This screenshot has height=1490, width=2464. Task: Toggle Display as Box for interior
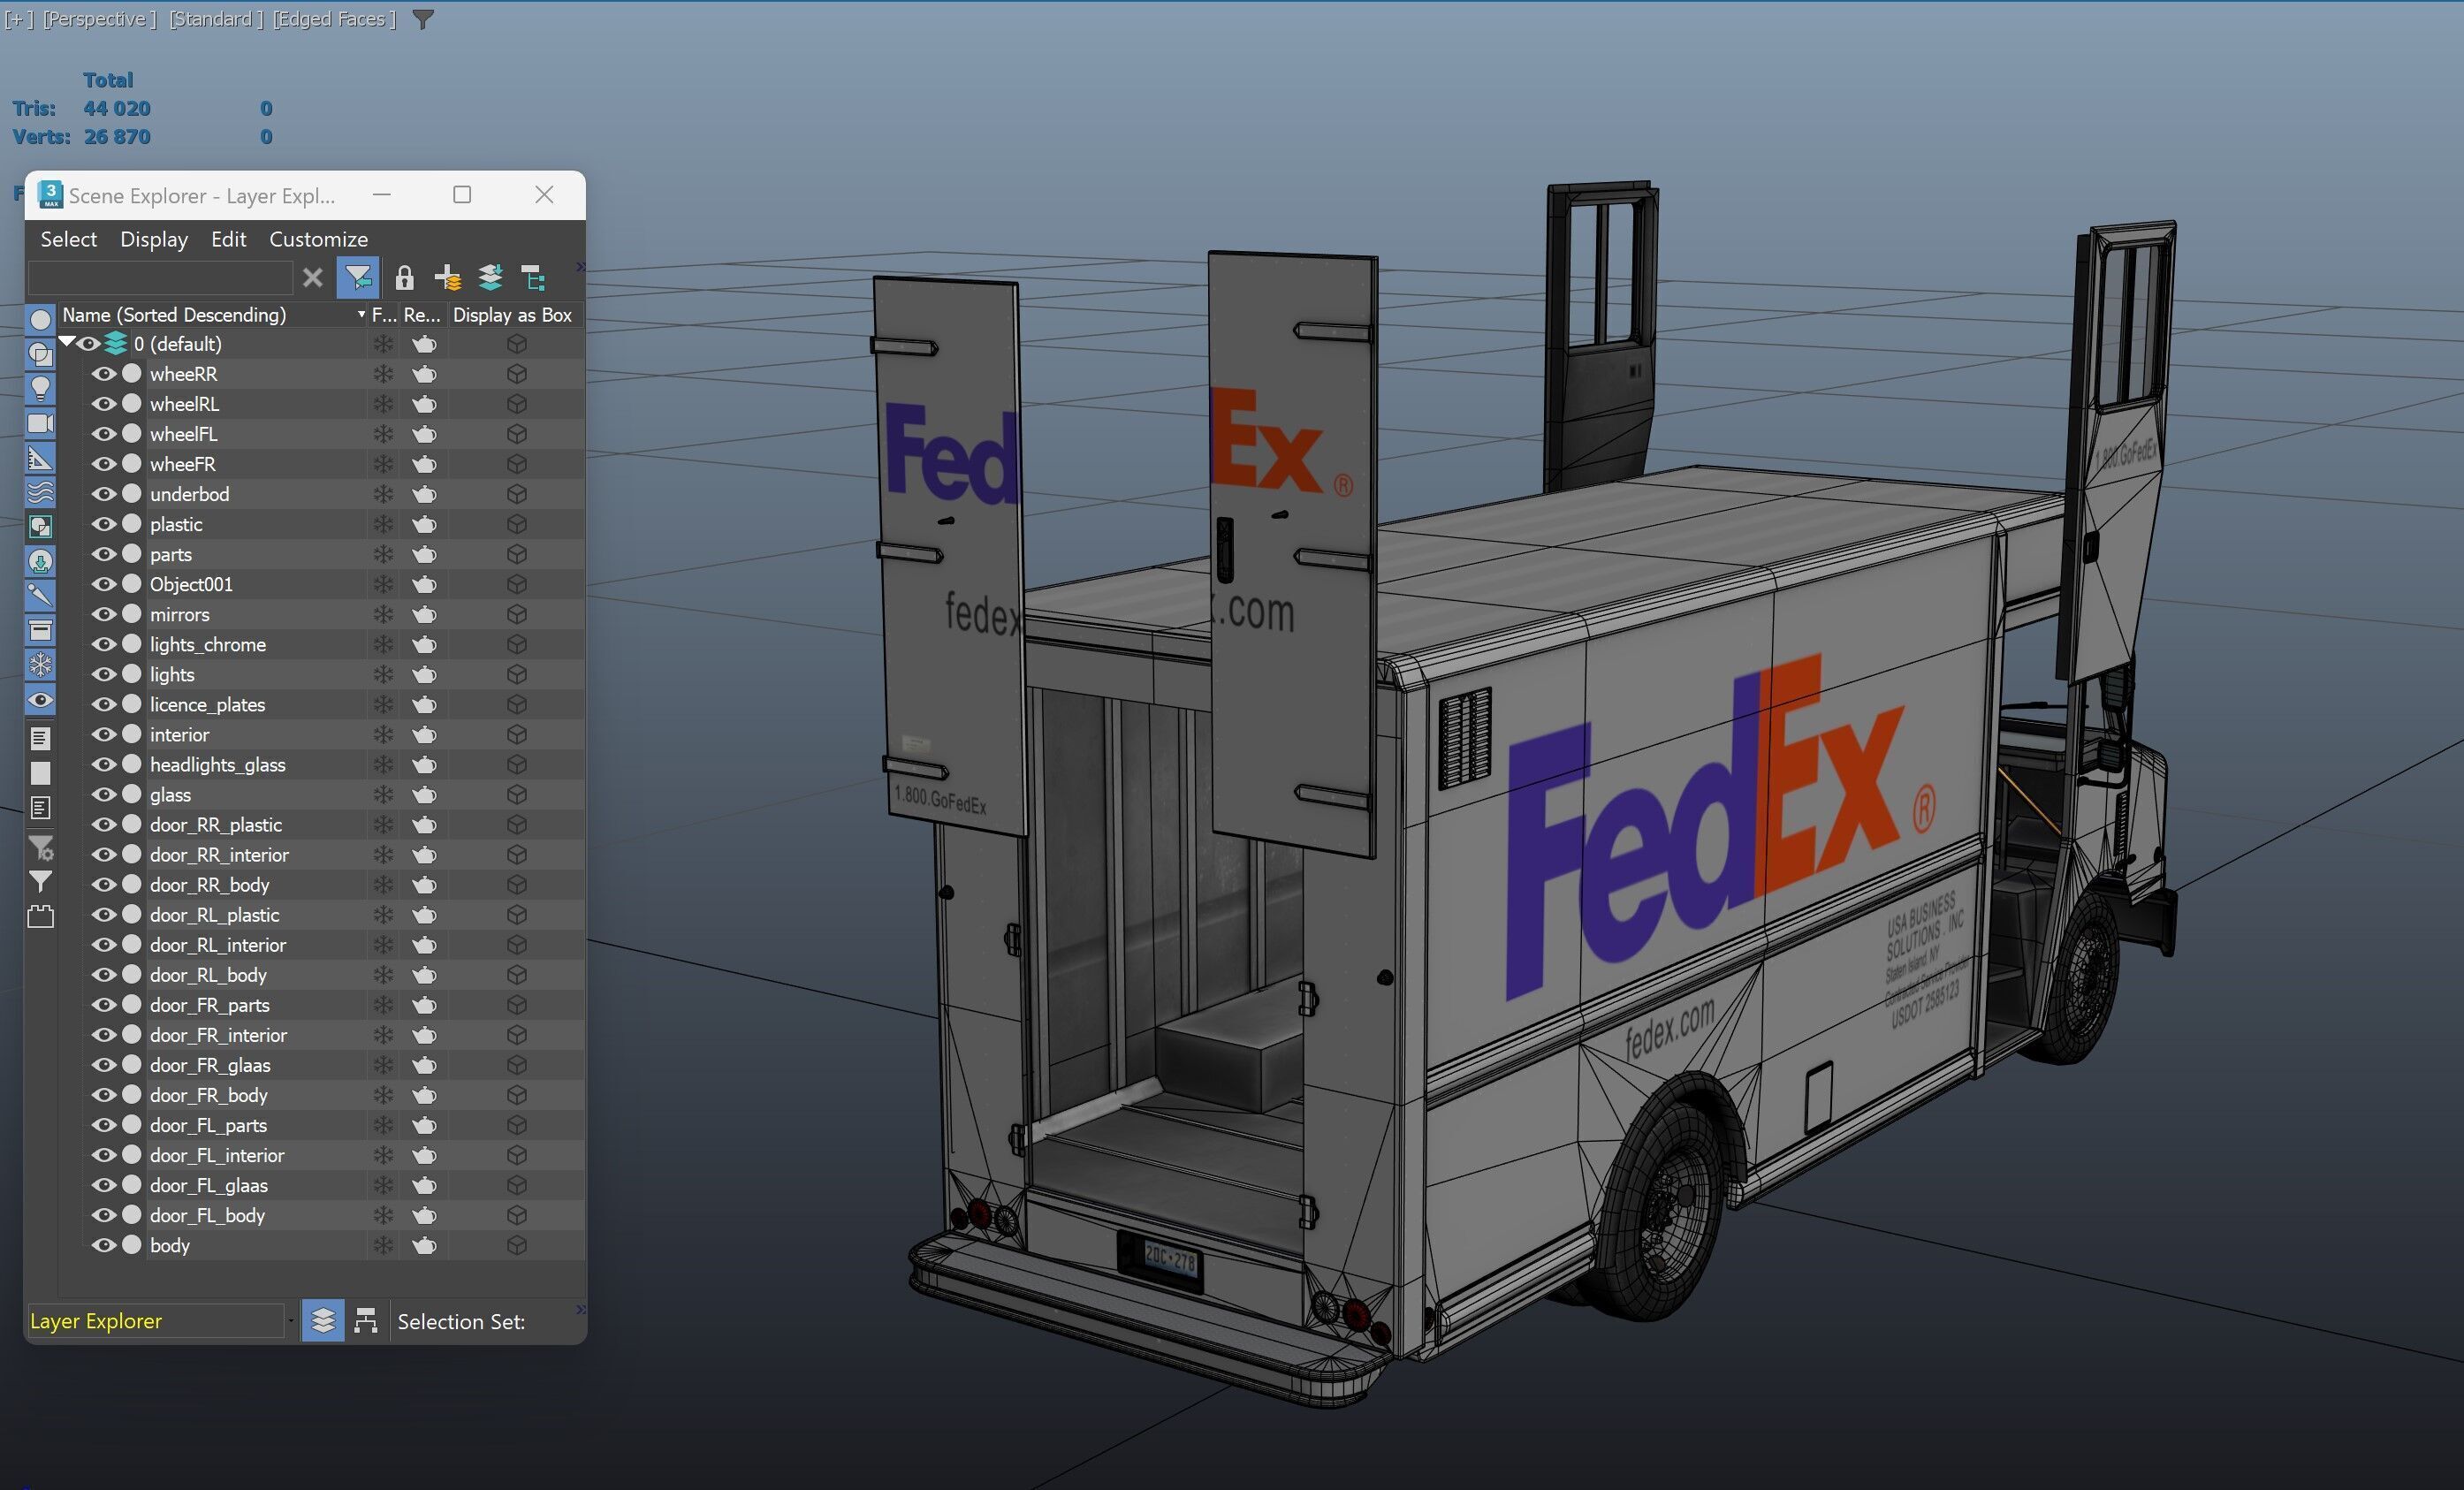(x=516, y=734)
